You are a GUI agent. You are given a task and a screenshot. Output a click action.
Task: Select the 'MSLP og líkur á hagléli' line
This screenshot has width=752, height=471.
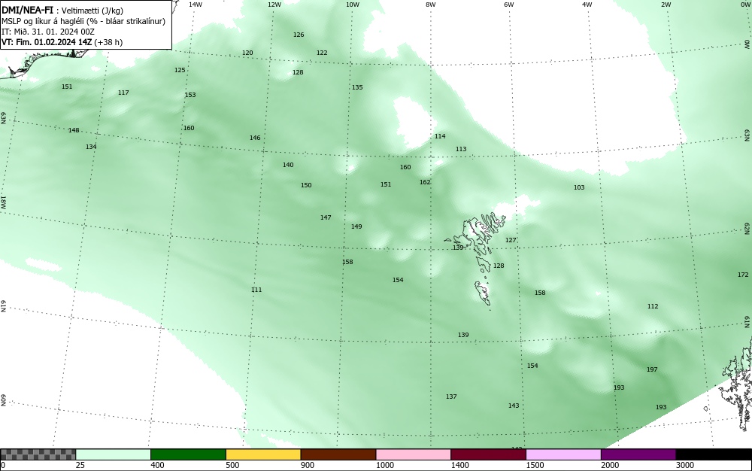tap(83, 21)
